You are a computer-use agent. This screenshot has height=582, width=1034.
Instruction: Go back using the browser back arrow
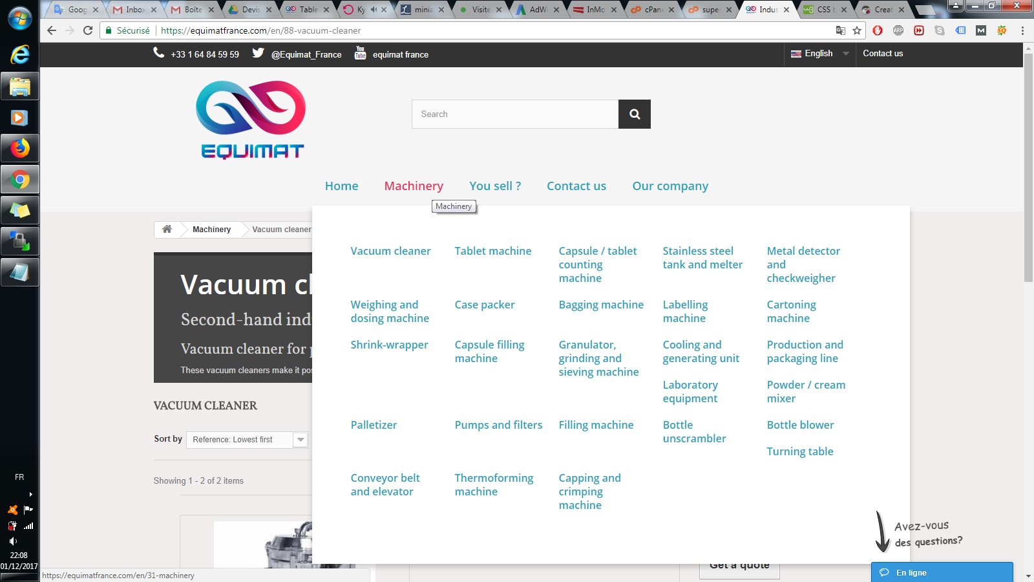[52, 30]
